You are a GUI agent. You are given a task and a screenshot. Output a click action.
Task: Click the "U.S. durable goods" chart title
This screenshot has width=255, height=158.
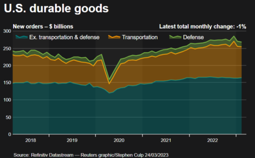[56, 8]
